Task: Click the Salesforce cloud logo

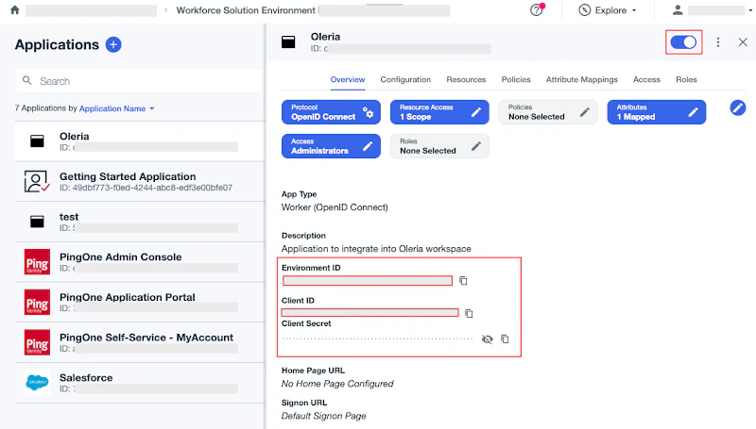Action: pyautogui.click(x=37, y=383)
